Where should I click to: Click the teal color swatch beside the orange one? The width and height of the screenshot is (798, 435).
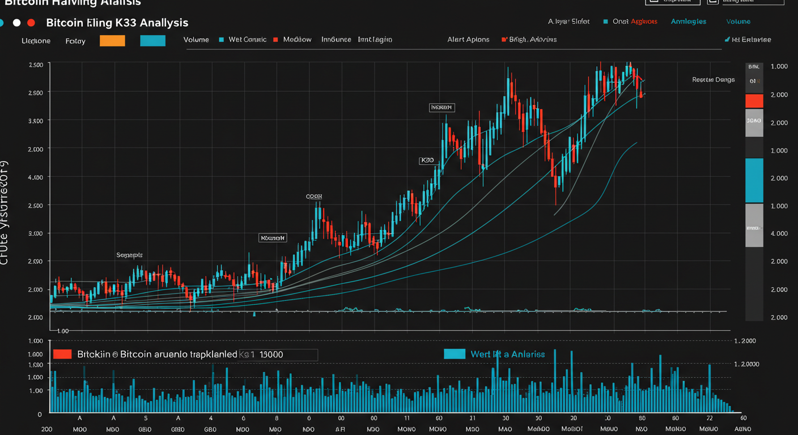[152, 40]
